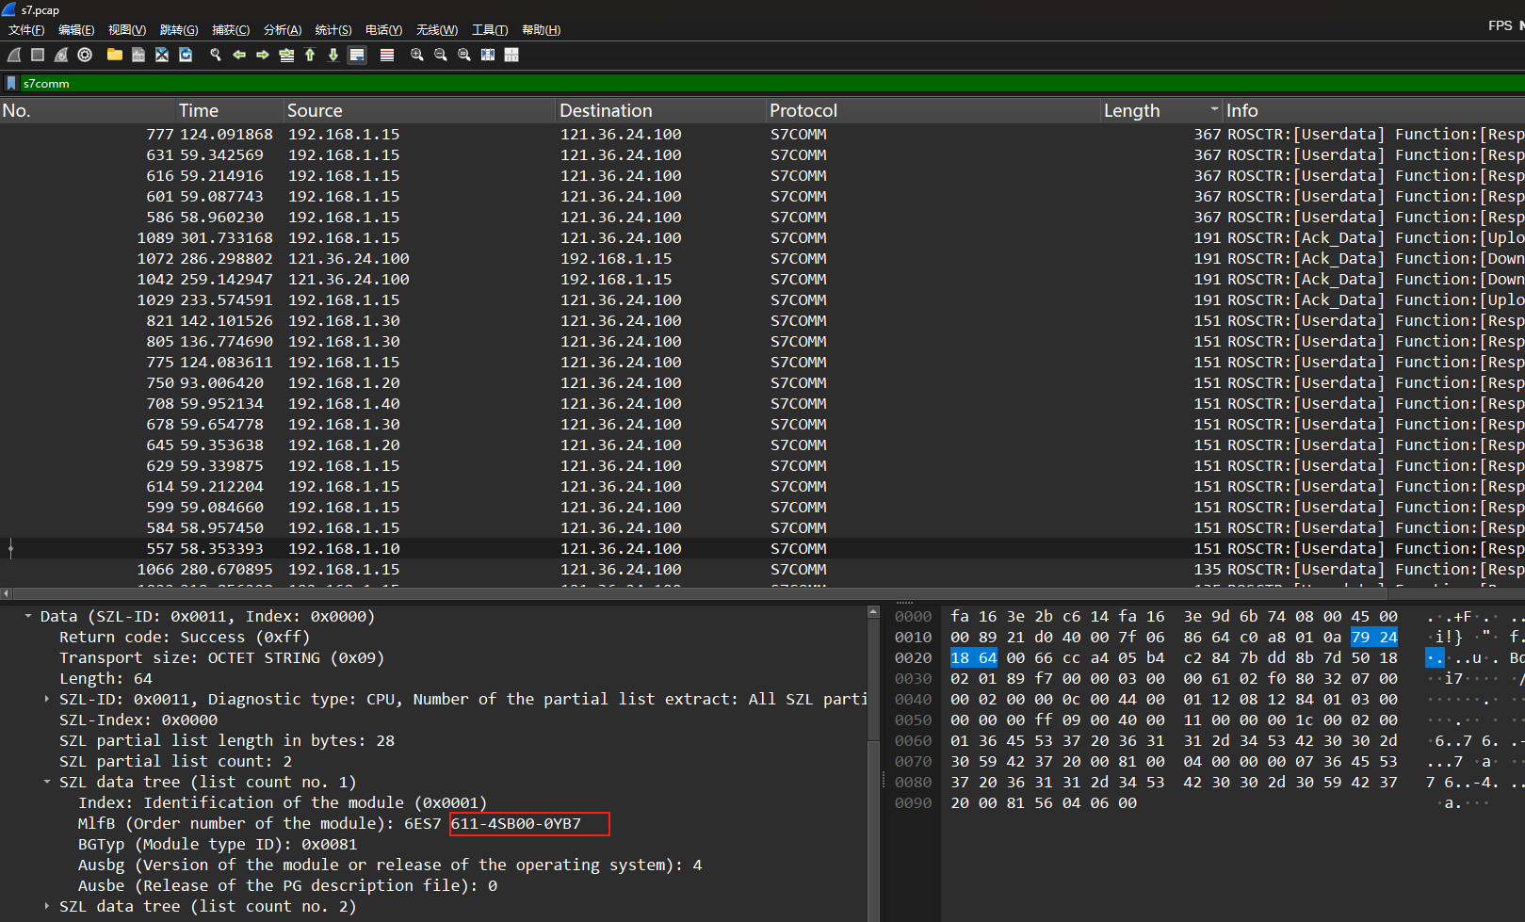Go forward to next packet in history
This screenshot has width=1525, height=922.
point(263,55)
